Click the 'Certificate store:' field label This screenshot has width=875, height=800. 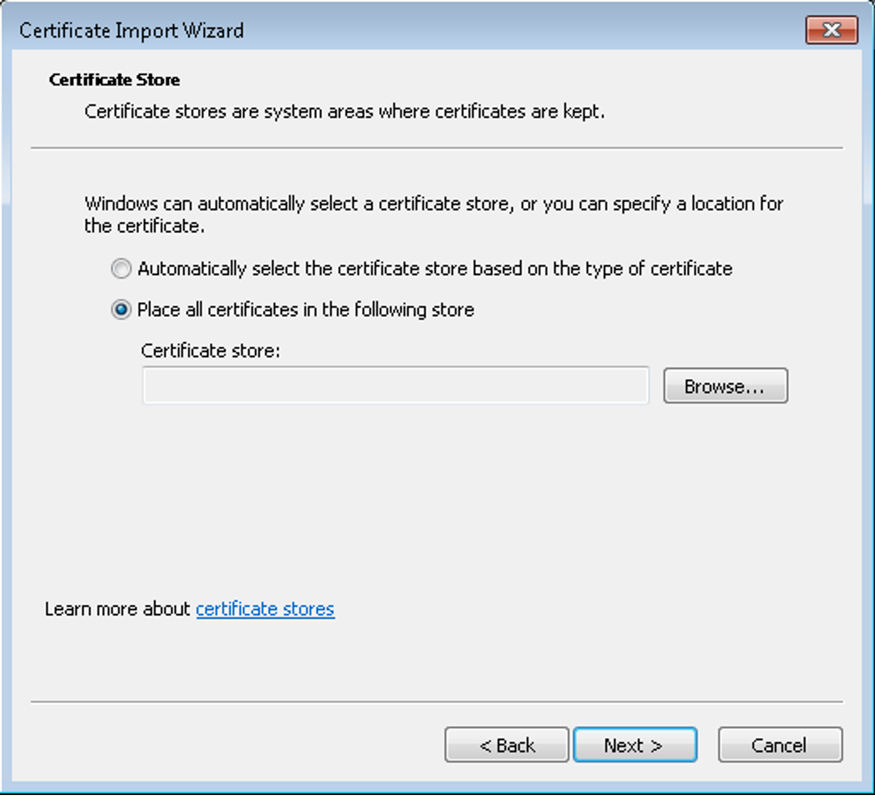[210, 350]
